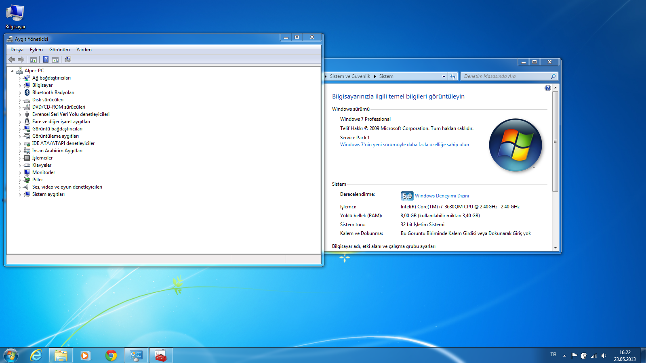This screenshot has width=646, height=363.
Task: Expand the Evrensel Seri Veri Yolu denetleyicileri node
Action: click(x=20, y=115)
